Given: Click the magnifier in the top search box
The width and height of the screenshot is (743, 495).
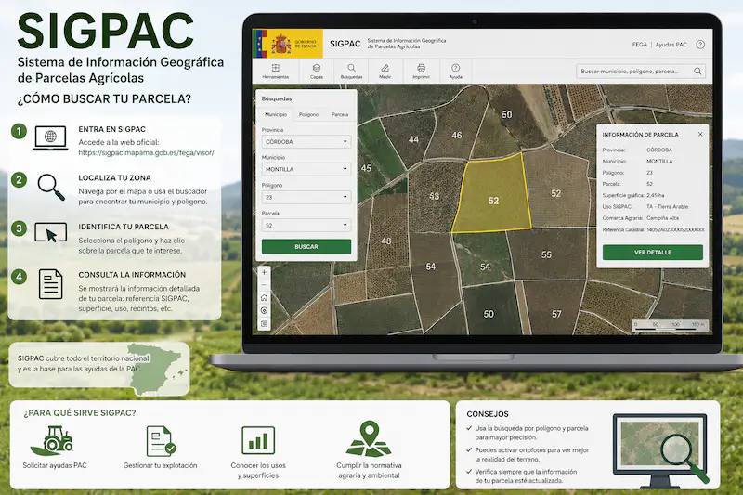Looking at the screenshot, I should click(x=697, y=72).
